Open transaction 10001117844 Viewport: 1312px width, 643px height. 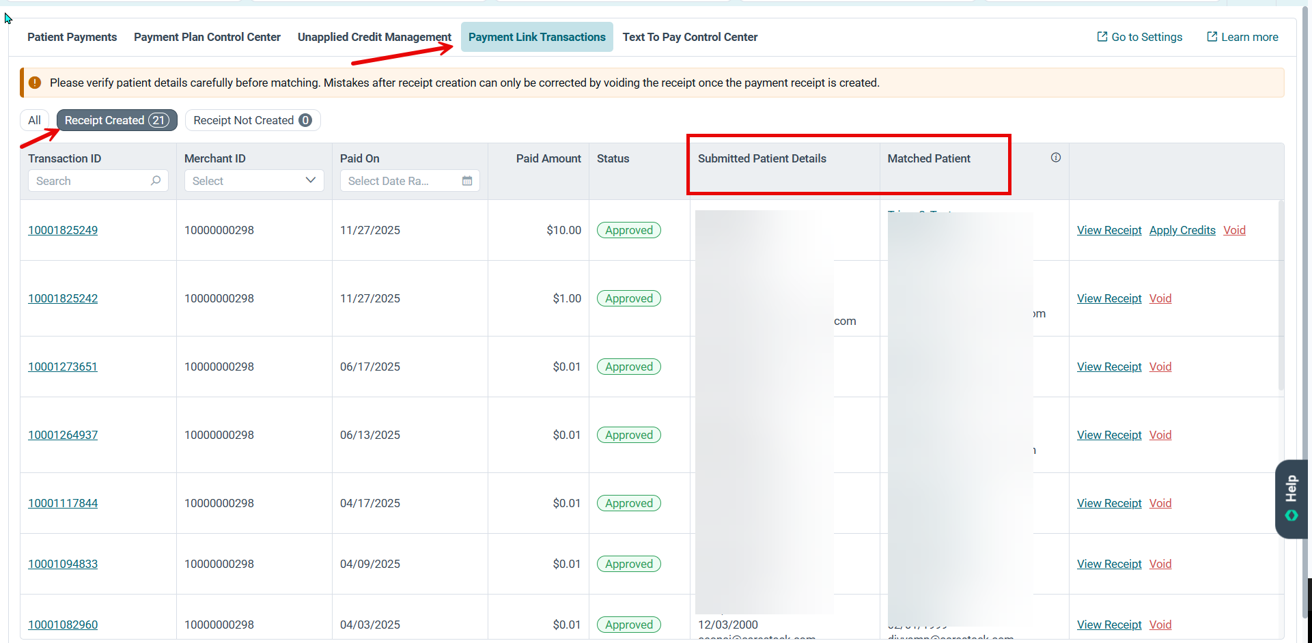click(63, 503)
